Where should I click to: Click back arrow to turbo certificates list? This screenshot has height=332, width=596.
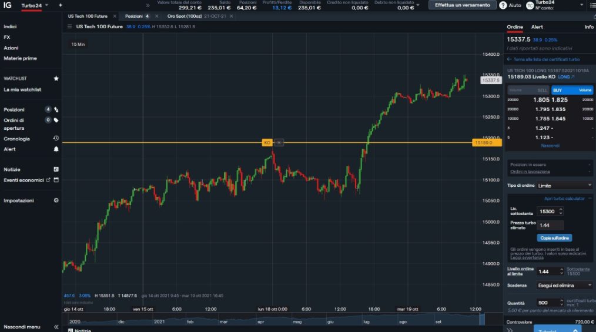(510, 59)
